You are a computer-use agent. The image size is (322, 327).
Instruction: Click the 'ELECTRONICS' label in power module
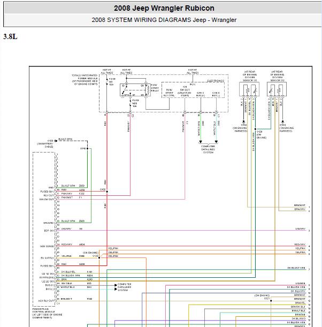216,81
